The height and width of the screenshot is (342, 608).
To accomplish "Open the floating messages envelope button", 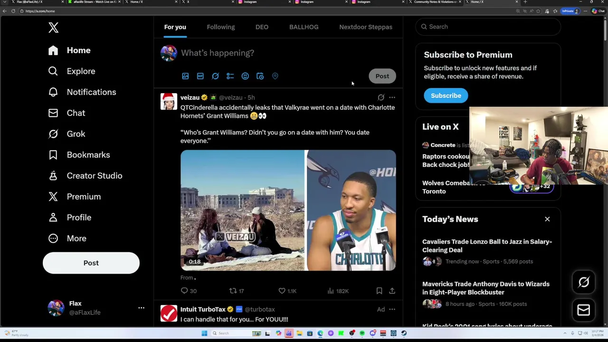I will [x=584, y=310].
